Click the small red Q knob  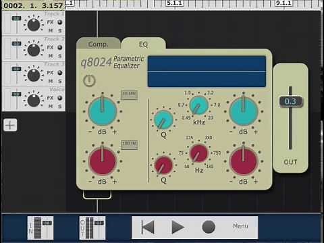pos(163,165)
